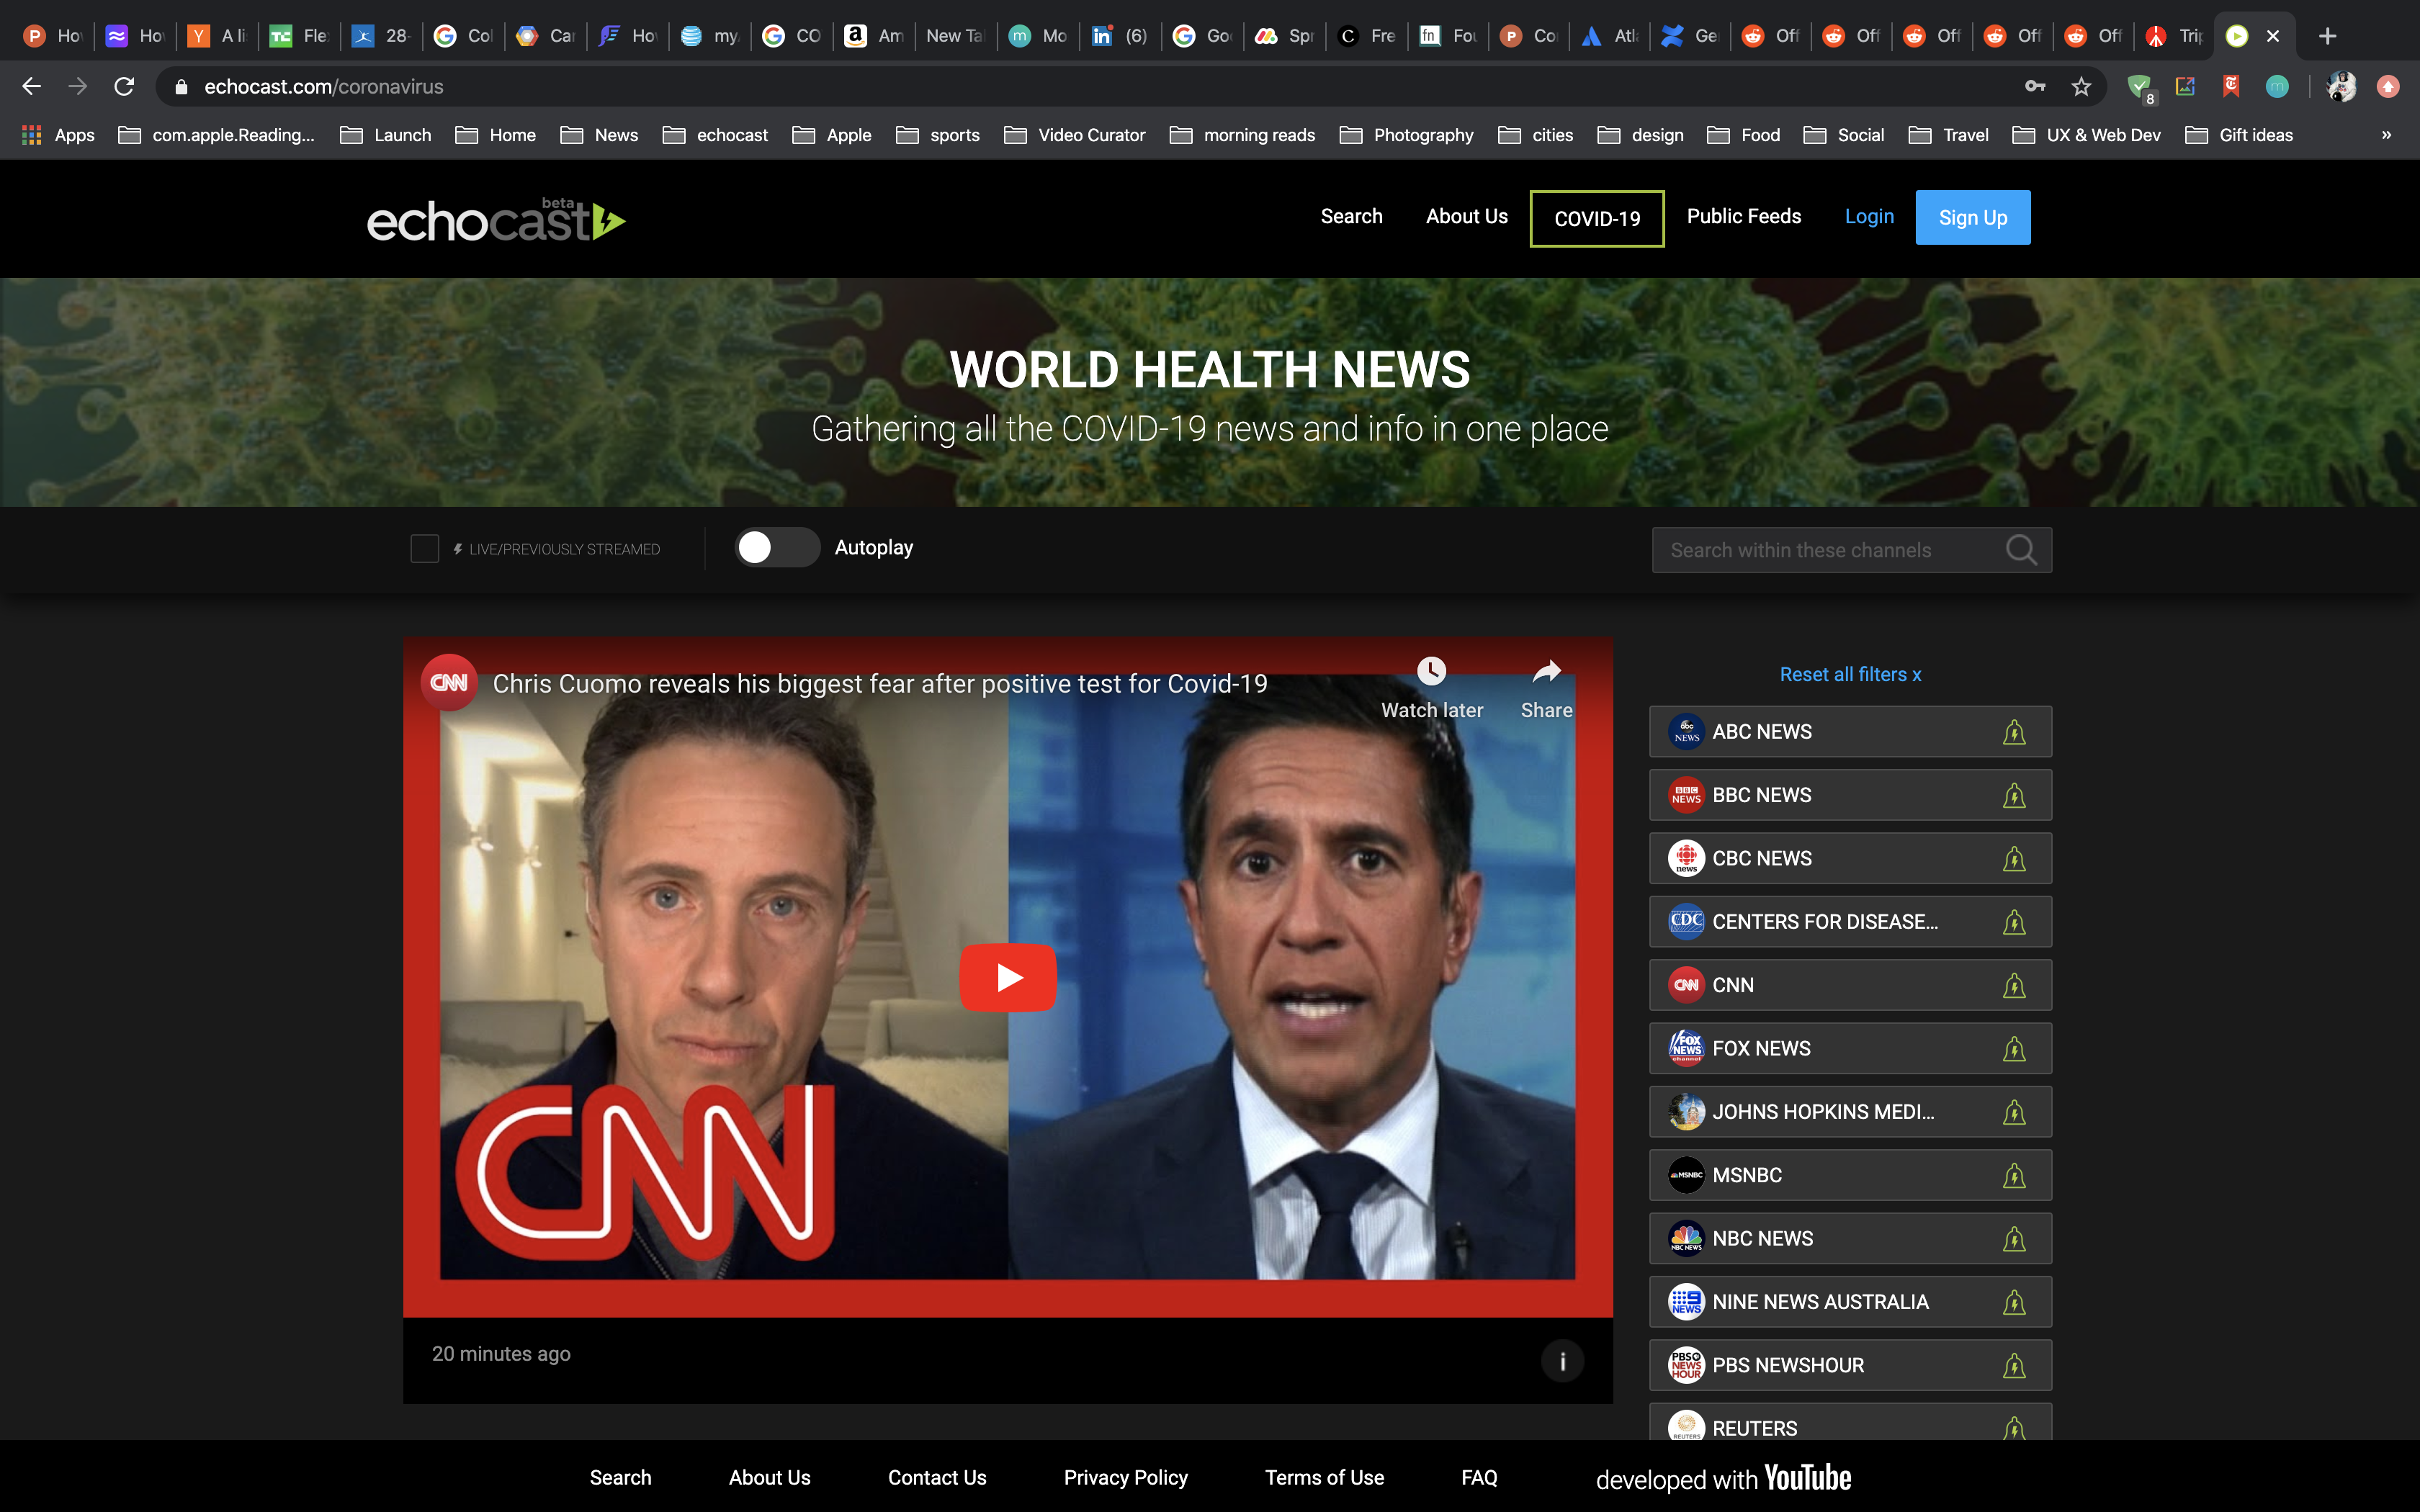This screenshot has width=2420, height=1512.
Task: Click the YouTube play button on video
Action: [1007, 977]
